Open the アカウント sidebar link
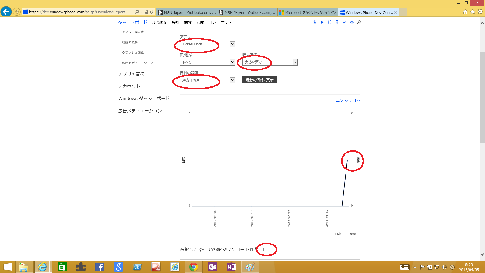The width and height of the screenshot is (485, 273). point(129,86)
